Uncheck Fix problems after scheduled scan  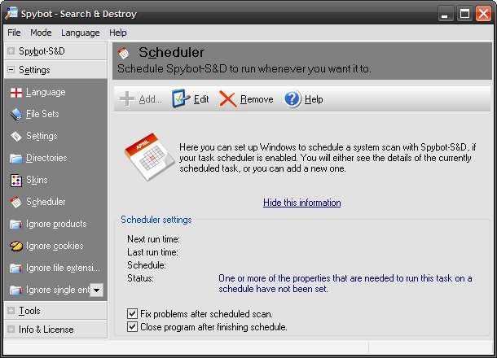coord(133,313)
